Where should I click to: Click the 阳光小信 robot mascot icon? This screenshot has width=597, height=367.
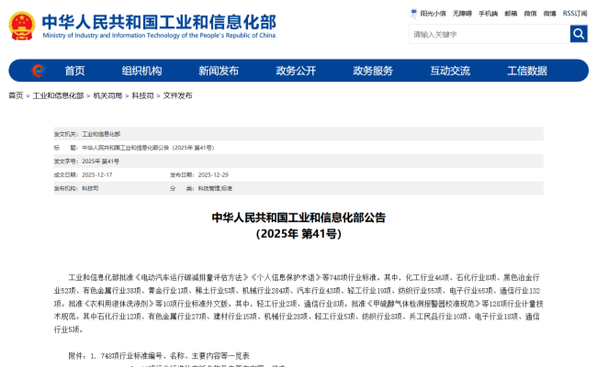click(x=413, y=14)
